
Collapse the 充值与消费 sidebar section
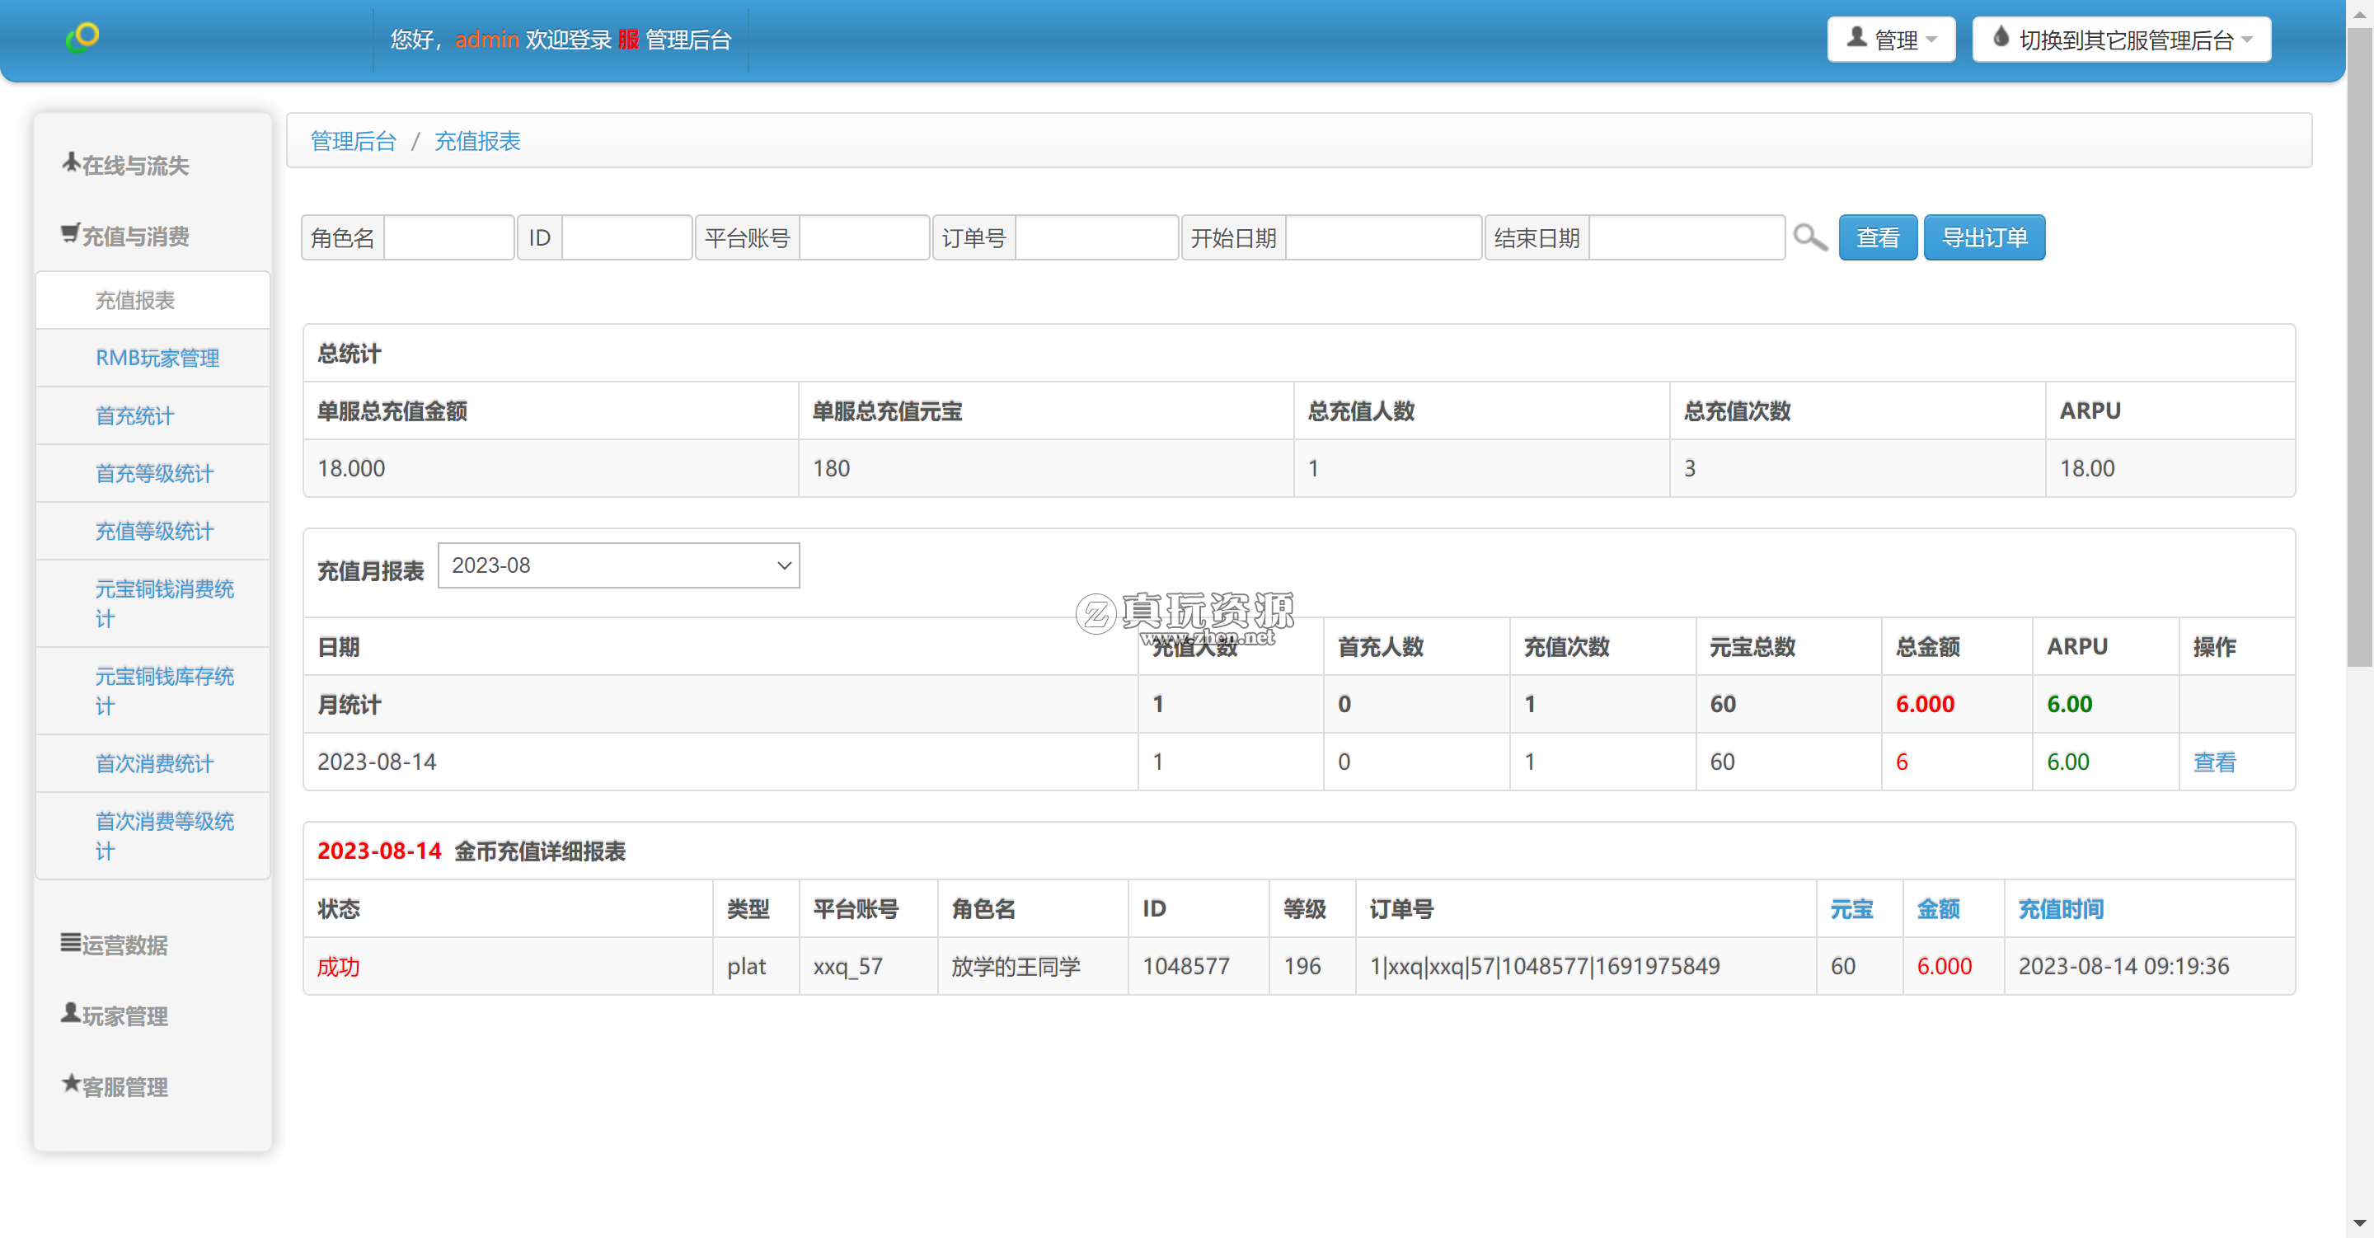[125, 236]
